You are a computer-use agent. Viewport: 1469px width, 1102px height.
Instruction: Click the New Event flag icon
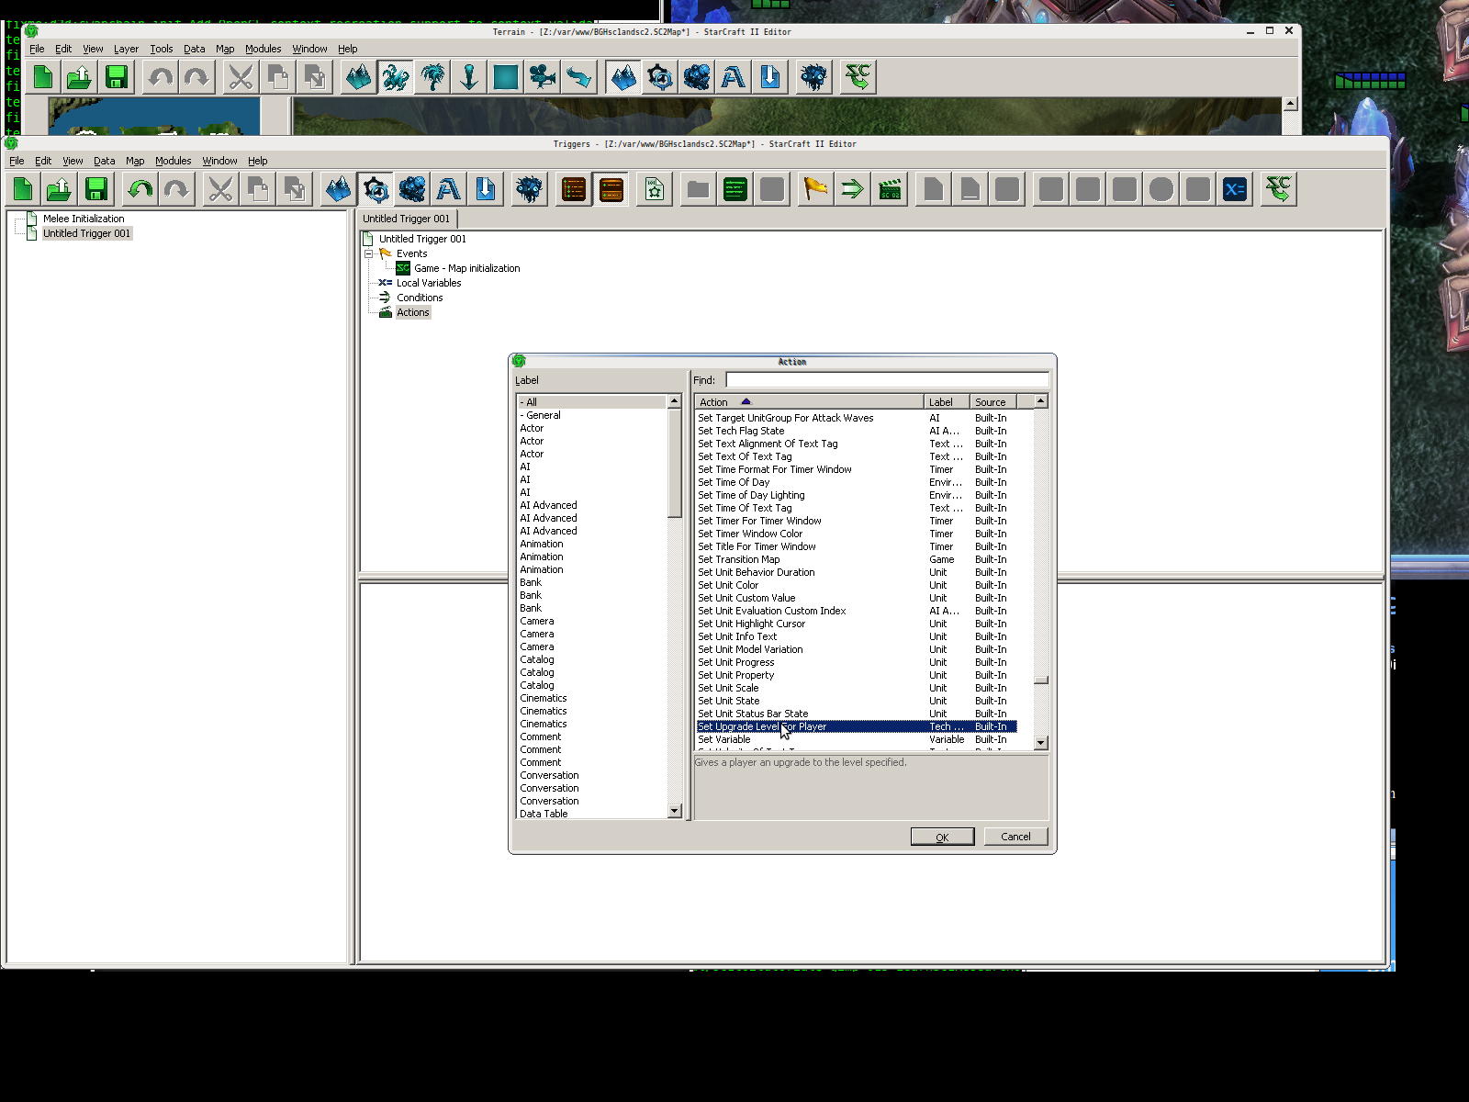coord(814,189)
